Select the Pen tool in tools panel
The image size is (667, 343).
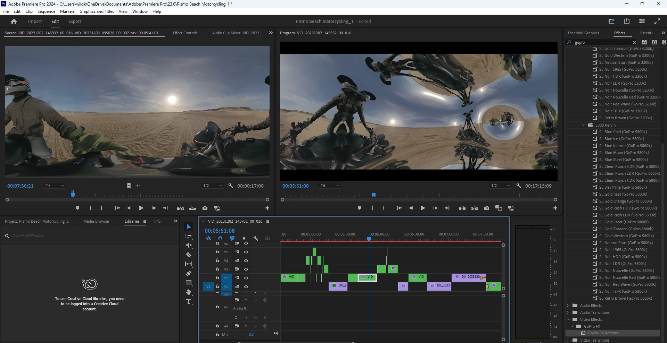coord(189,273)
